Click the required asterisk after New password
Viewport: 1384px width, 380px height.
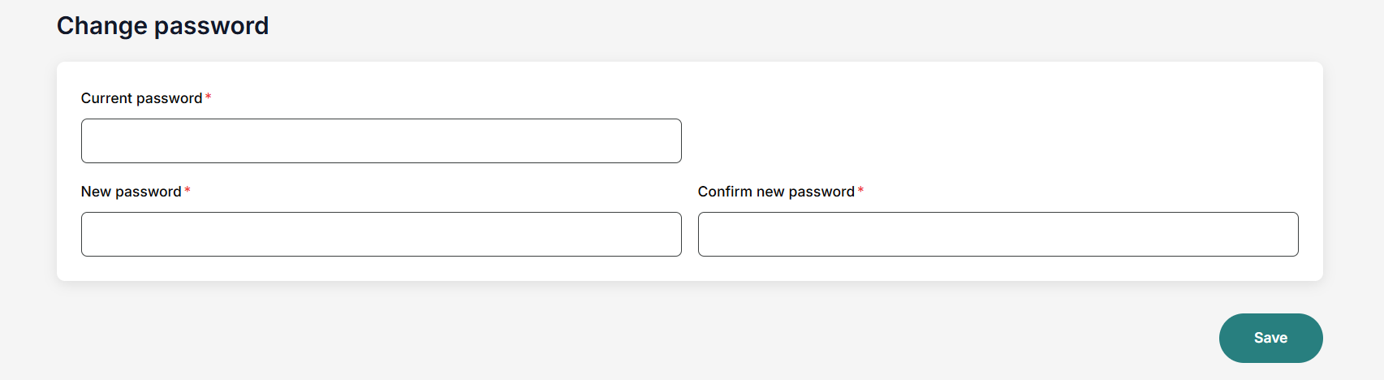[x=188, y=191]
